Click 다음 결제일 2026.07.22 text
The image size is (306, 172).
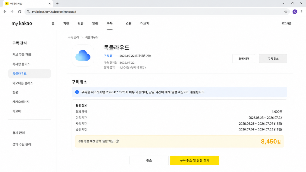click(x=119, y=63)
